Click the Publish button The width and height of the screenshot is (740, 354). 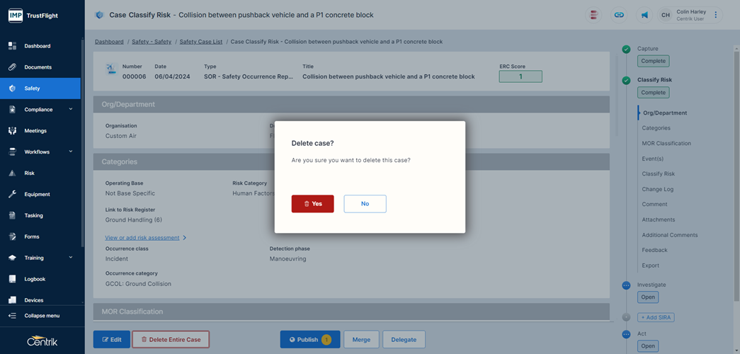pyautogui.click(x=310, y=339)
